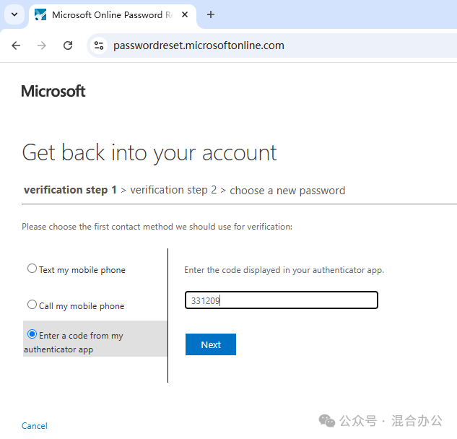Click the favicon on the browser tab
The height and width of the screenshot is (439, 457).
click(x=40, y=14)
